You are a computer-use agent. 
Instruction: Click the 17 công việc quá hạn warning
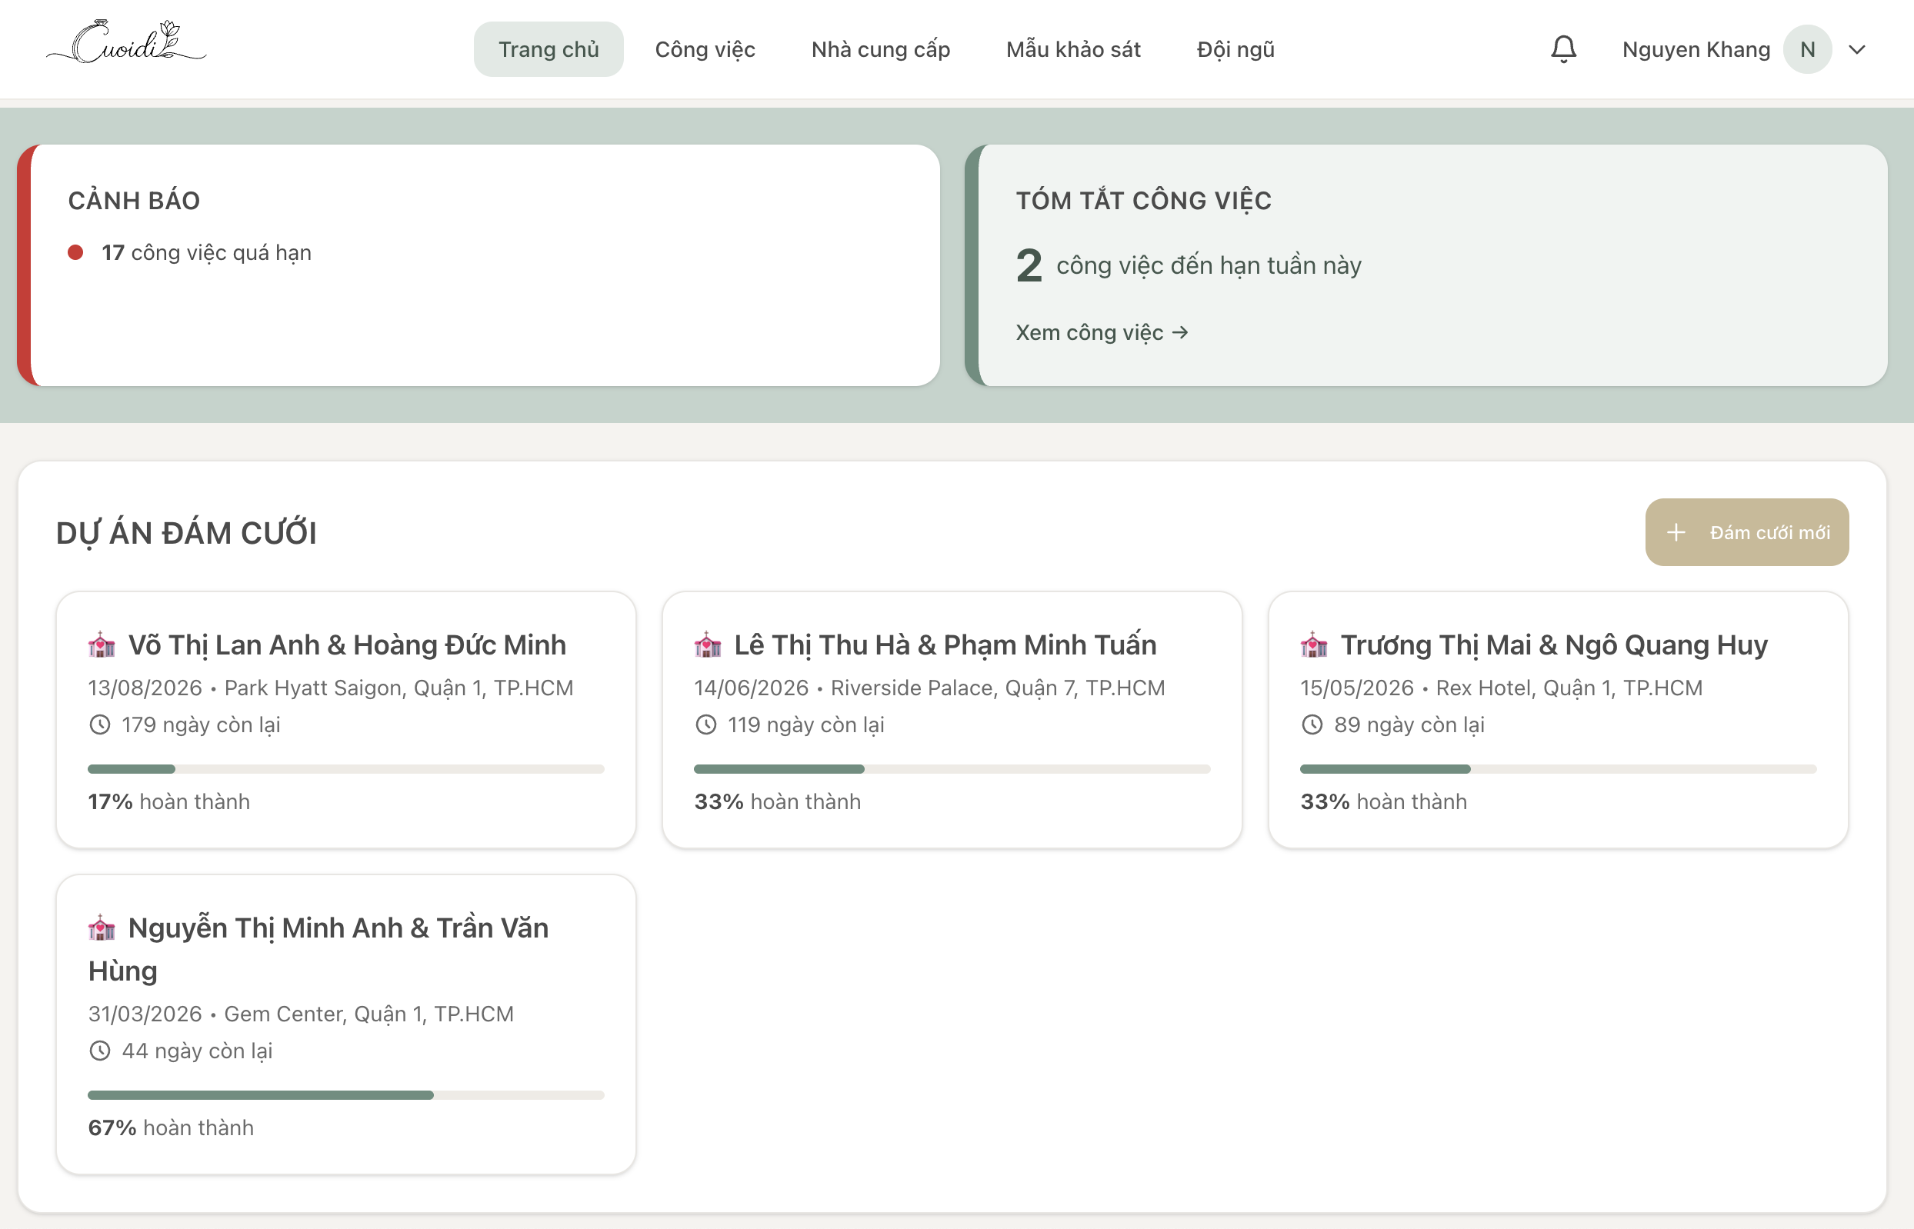[x=206, y=252]
